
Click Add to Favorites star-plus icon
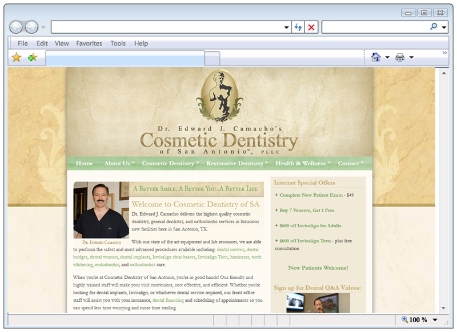(33, 57)
